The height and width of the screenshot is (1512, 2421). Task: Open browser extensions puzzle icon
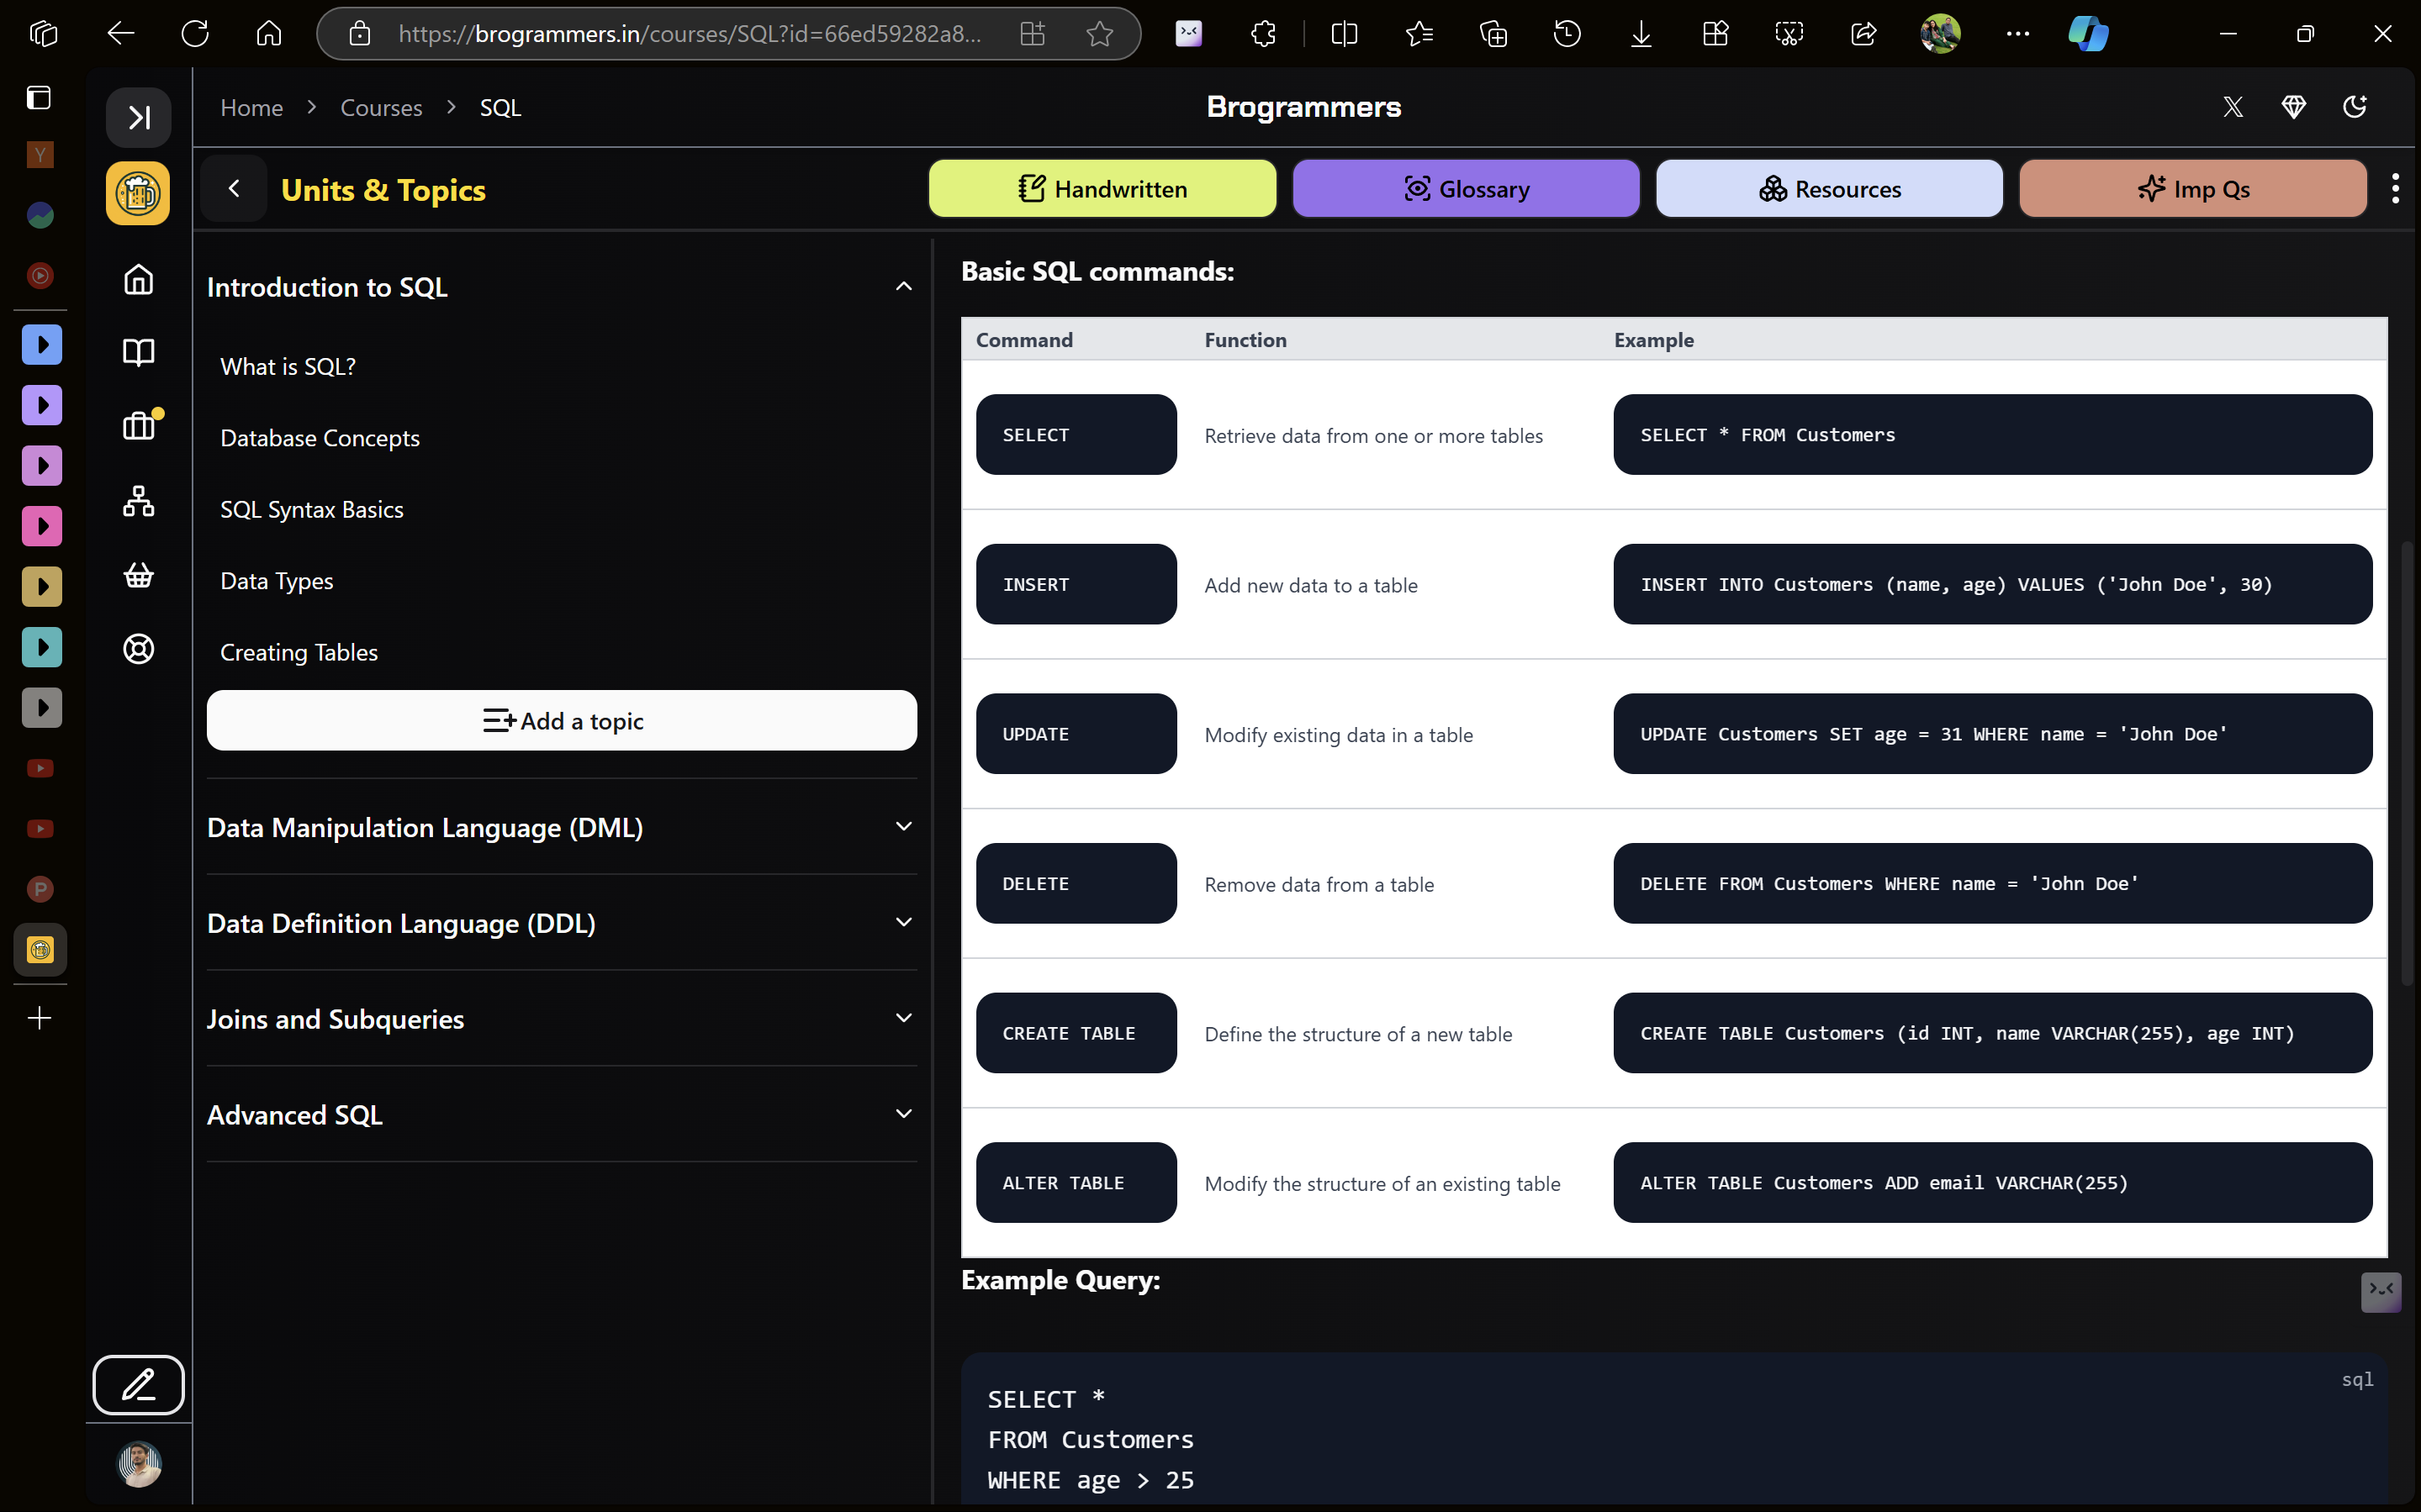[x=1264, y=34]
